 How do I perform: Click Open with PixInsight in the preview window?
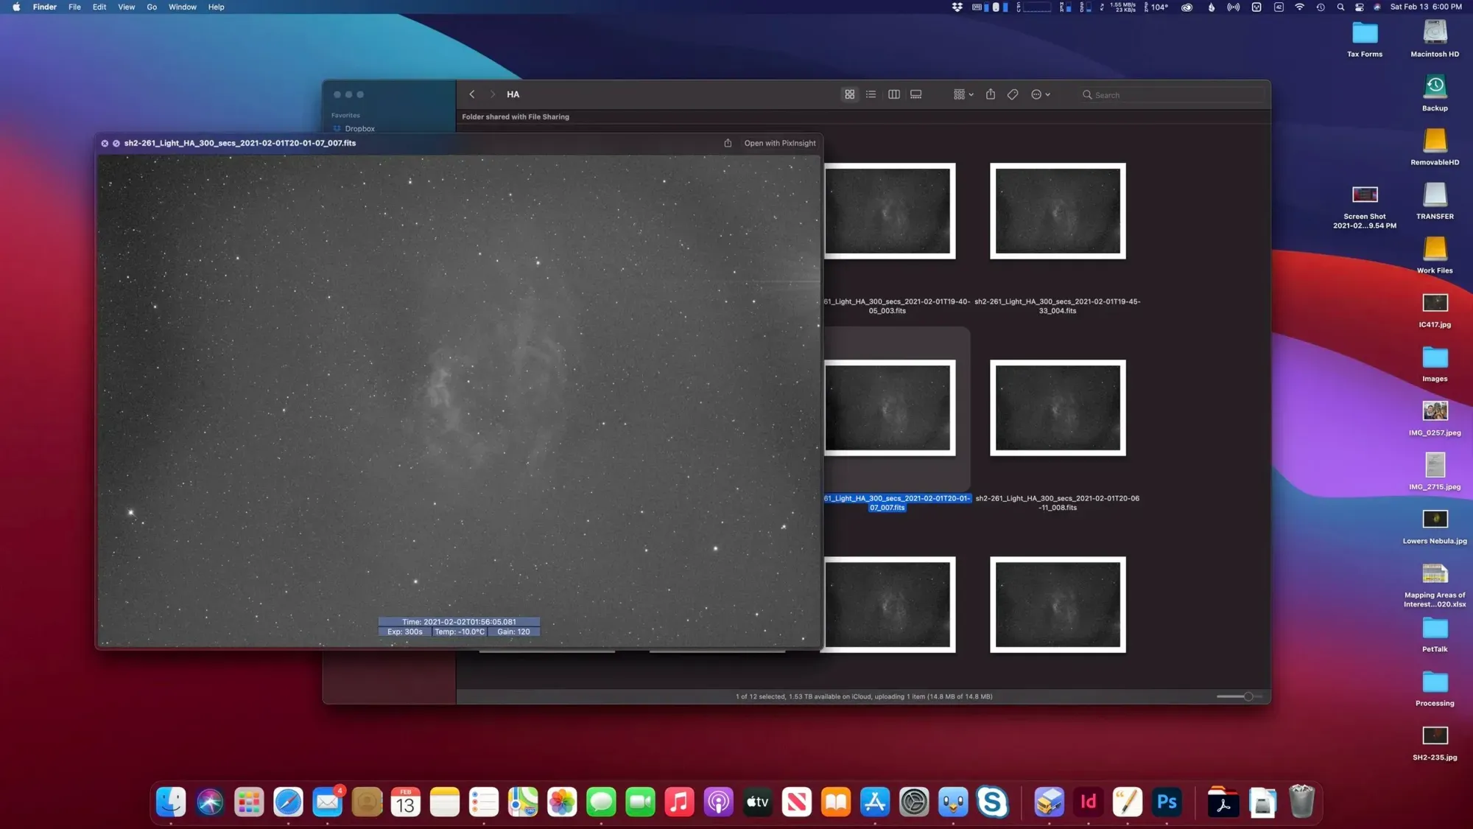pos(780,142)
